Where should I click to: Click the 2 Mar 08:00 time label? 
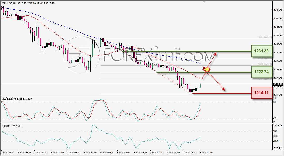24,153
